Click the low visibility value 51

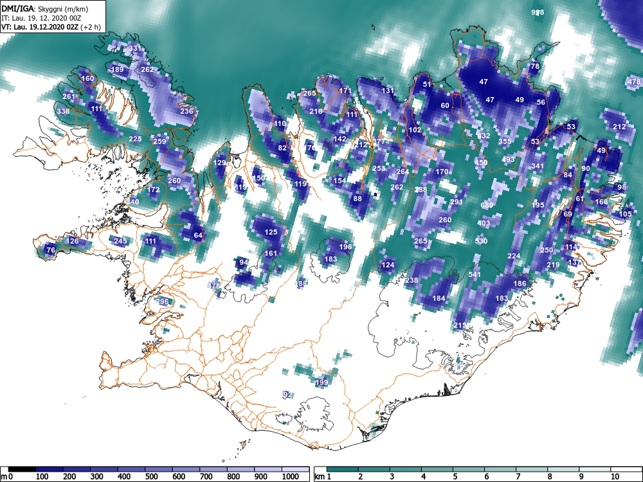tap(427, 84)
